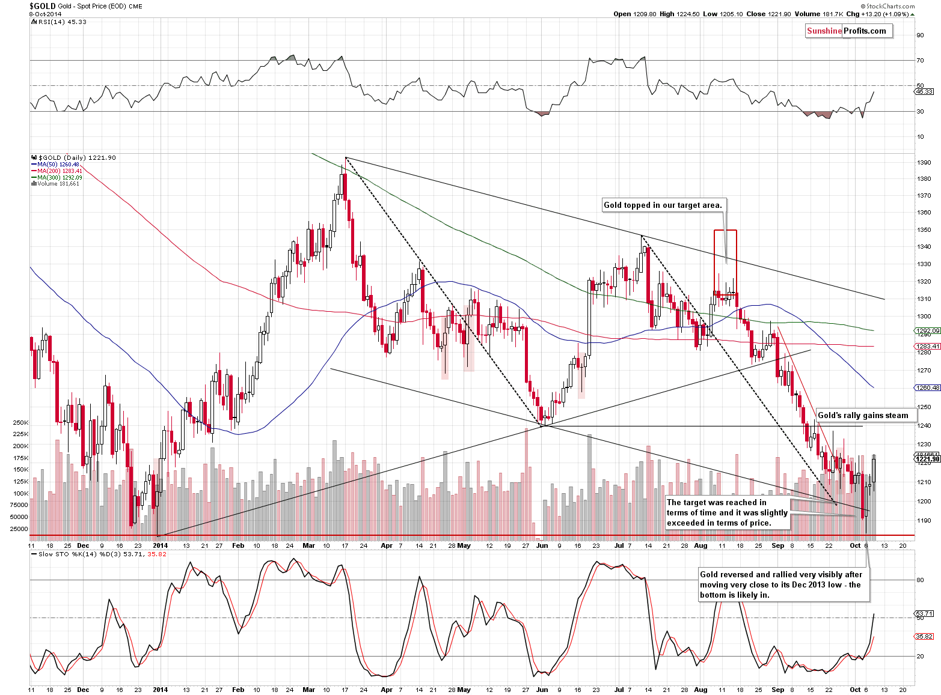Screen dimensions: 941x695
Task: Click the 'Gold - Spot Price (EOD)' subtitle
Action: coord(91,7)
